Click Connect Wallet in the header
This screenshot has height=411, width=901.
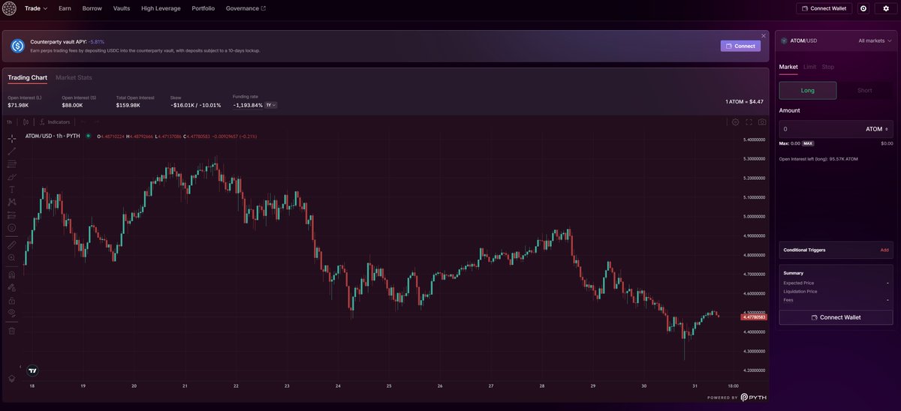coord(824,8)
